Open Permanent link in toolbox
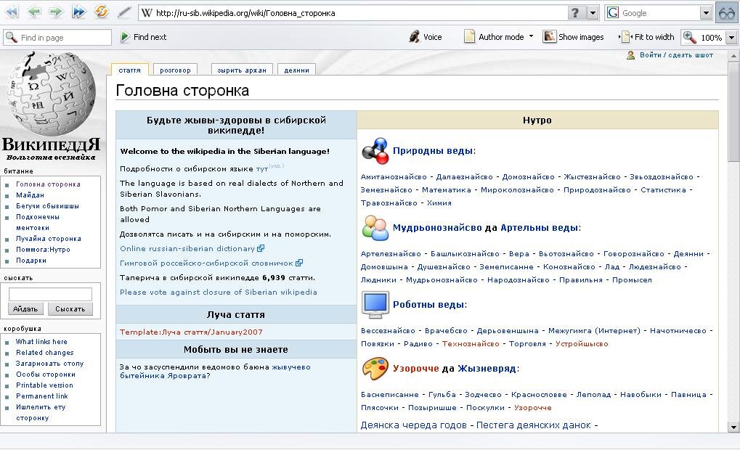This screenshot has width=740, height=450. (x=42, y=396)
